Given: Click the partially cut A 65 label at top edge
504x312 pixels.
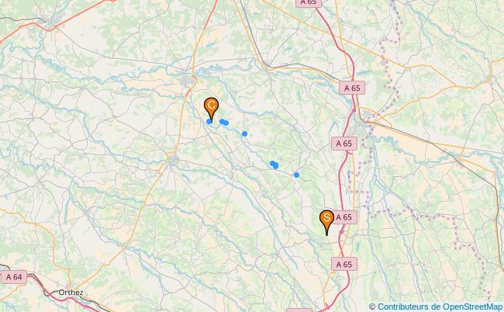Looking at the screenshot, I should pos(309,3).
